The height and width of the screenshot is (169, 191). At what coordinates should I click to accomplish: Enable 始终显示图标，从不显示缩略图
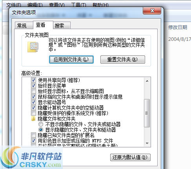coord(33,91)
